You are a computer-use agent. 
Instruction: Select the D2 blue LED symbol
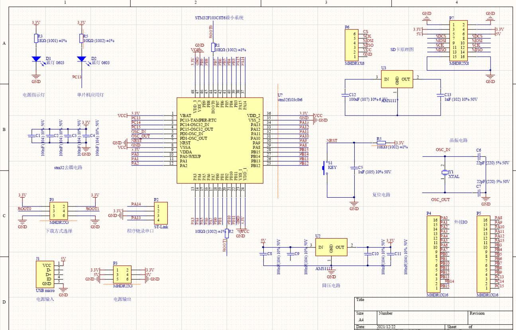[x=82, y=59]
